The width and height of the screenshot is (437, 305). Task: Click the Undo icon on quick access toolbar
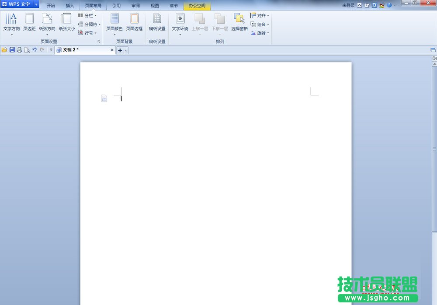click(x=34, y=50)
